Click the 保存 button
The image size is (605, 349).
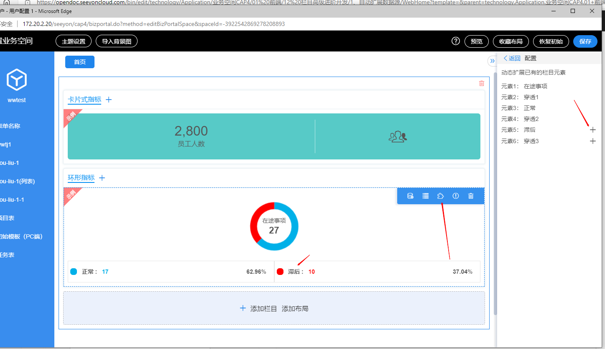click(x=585, y=41)
